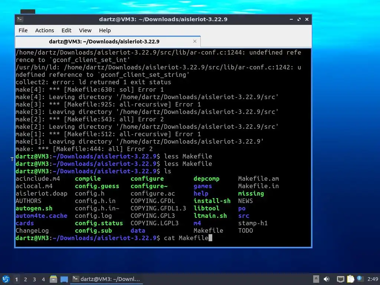The image size is (380, 285).
Task: Click 'libtool' in the ls output
Action: coord(206,209)
